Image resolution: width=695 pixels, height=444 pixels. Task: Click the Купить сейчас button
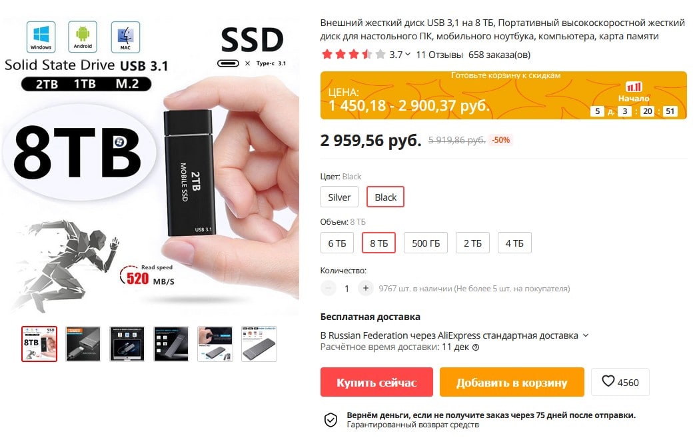tap(376, 382)
